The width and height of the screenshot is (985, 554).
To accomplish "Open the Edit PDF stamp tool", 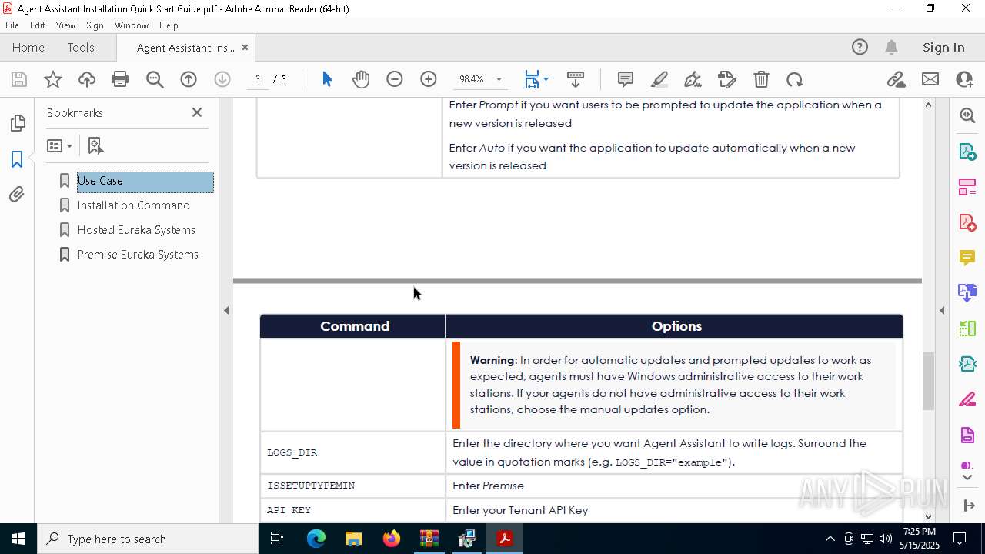I will tap(727, 79).
